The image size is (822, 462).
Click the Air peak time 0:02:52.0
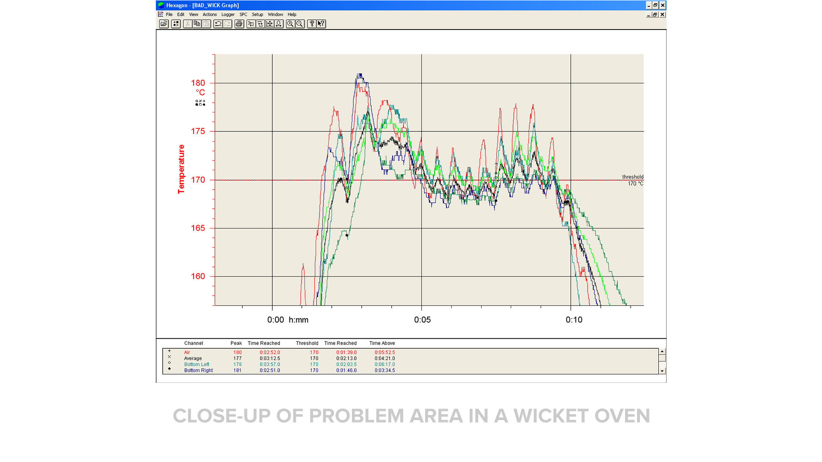270,352
